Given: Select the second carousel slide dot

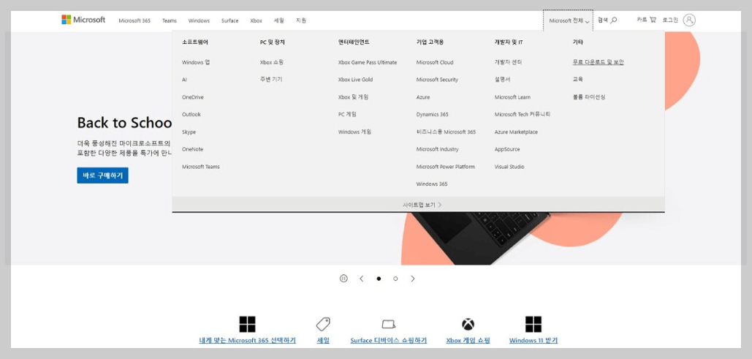Looking at the screenshot, I should (x=395, y=279).
